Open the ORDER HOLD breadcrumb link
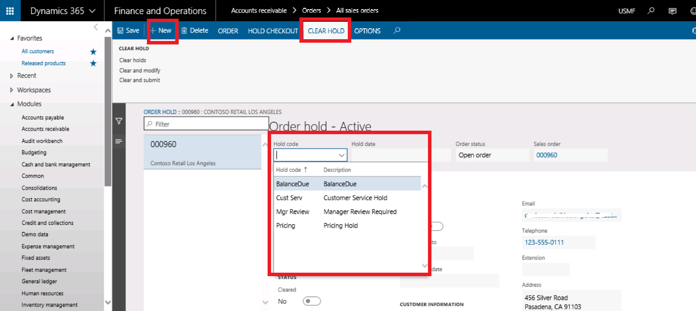This screenshot has height=311, width=696. coord(160,112)
